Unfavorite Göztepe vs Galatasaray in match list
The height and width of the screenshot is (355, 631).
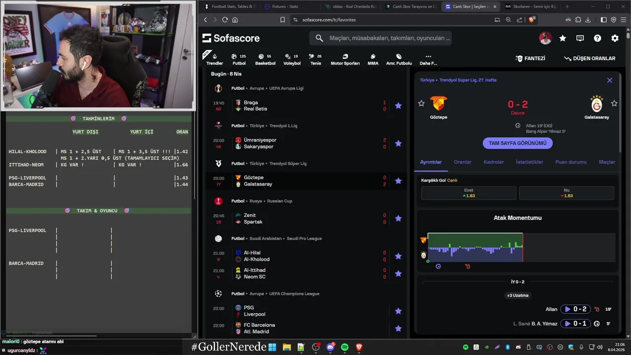pos(398,181)
